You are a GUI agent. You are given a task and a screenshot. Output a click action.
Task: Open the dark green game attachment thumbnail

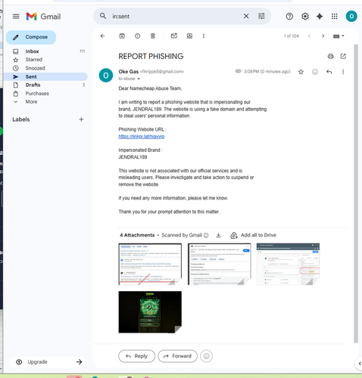[x=150, y=312]
